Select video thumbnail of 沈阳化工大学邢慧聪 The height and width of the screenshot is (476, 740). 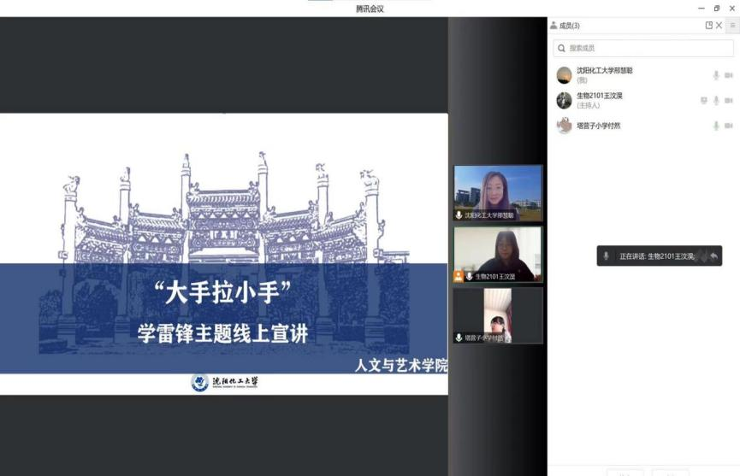pos(498,192)
